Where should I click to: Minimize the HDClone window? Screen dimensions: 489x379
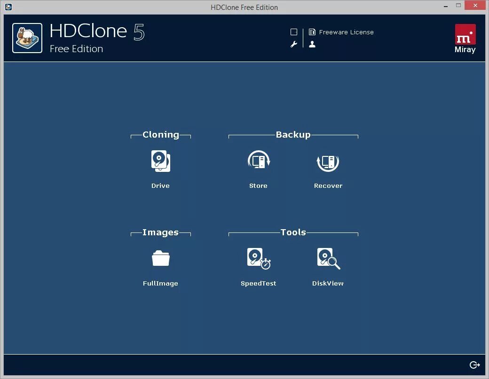[446, 6]
